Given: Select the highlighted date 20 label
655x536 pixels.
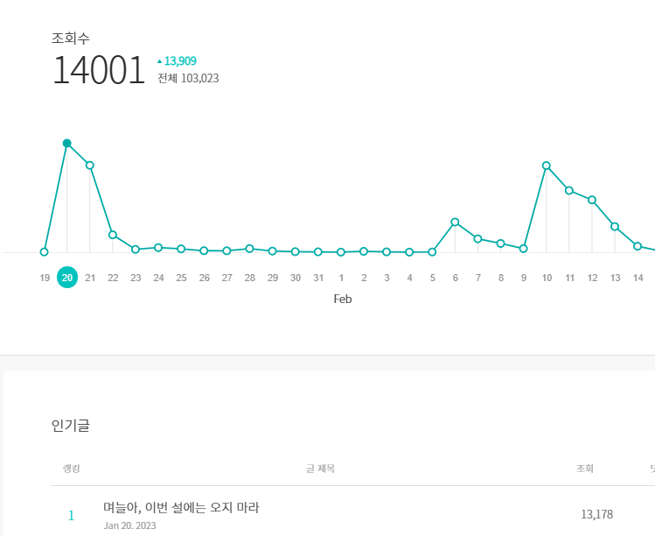Looking at the screenshot, I should (x=67, y=278).
